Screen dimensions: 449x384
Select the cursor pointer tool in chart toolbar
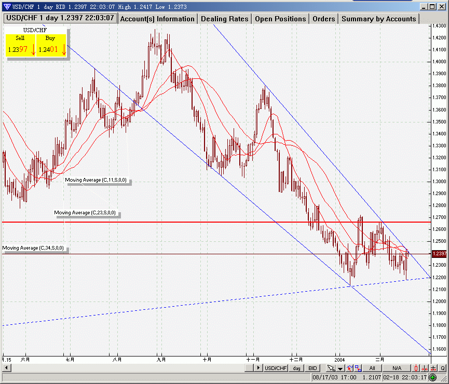[x=331, y=368]
